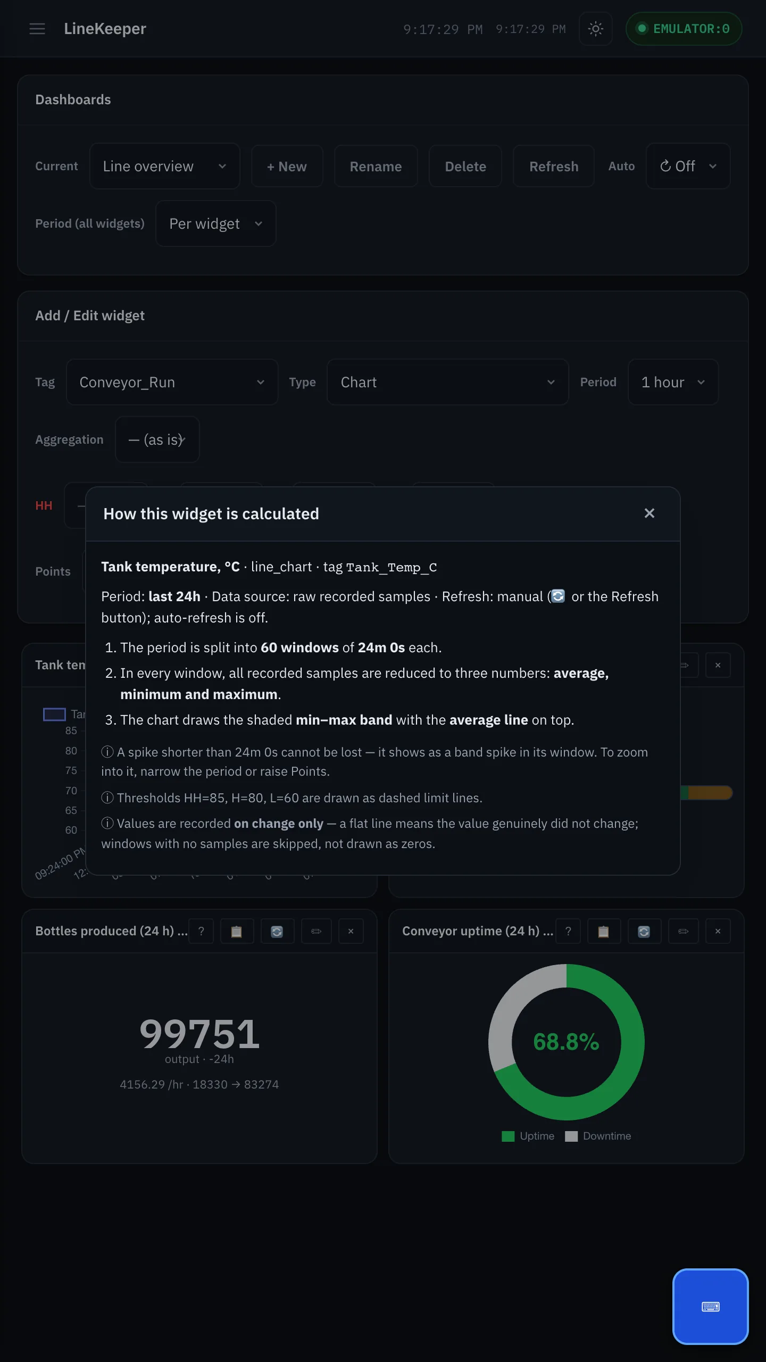Expand the Per widget period dropdown
Image resolution: width=766 pixels, height=1362 pixels.
[x=215, y=223]
